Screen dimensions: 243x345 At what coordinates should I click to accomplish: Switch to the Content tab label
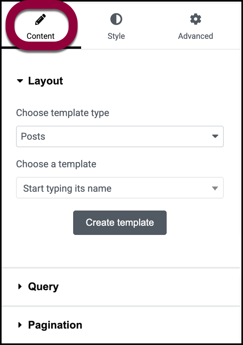(40, 36)
